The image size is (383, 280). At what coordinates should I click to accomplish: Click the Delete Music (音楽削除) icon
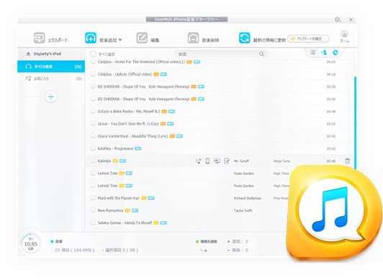click(193, 38)
